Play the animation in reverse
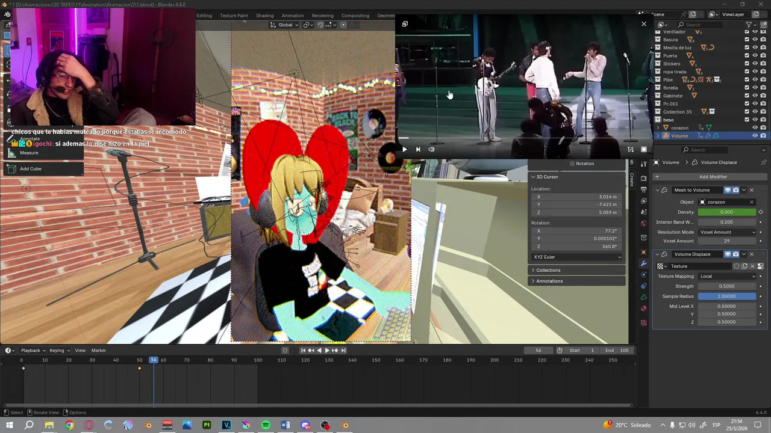This screenshot has height=433, width=771. click(319, 351)
